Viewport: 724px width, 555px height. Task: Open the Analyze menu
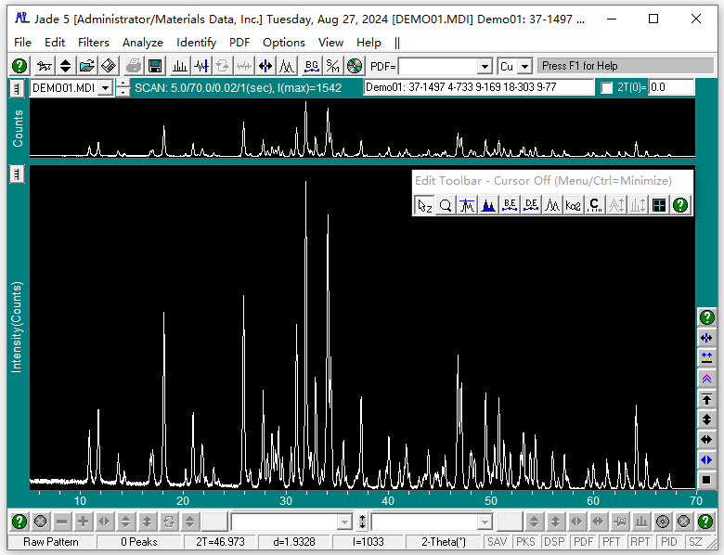[142, 42]
